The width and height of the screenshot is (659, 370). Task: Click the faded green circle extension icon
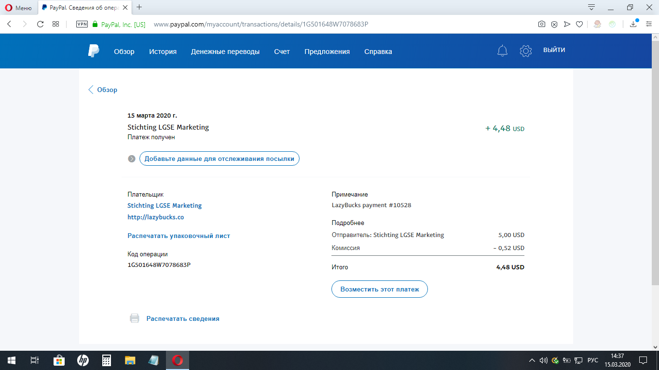coord(612,24)
